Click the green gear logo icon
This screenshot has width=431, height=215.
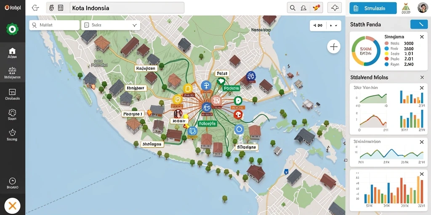[x=12, y=29]
